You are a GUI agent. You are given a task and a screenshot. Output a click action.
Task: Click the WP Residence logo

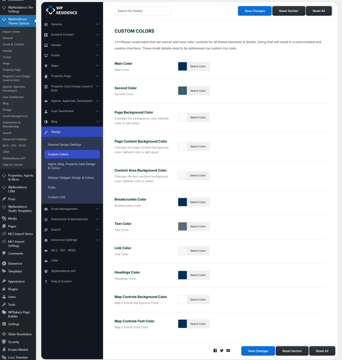[62, 11]
